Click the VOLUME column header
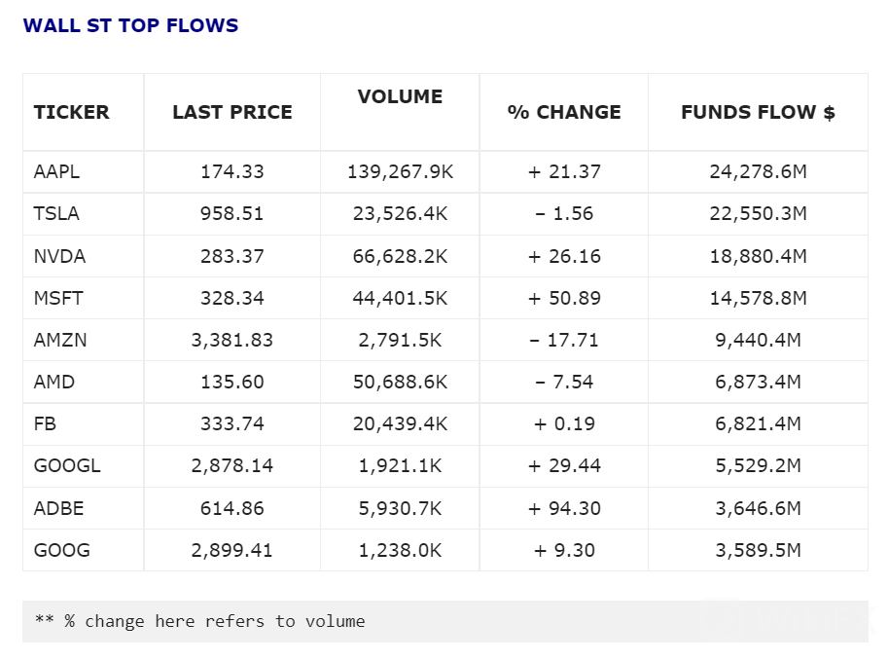This screenshot has height=660, width=888. [x=400, y=96]
